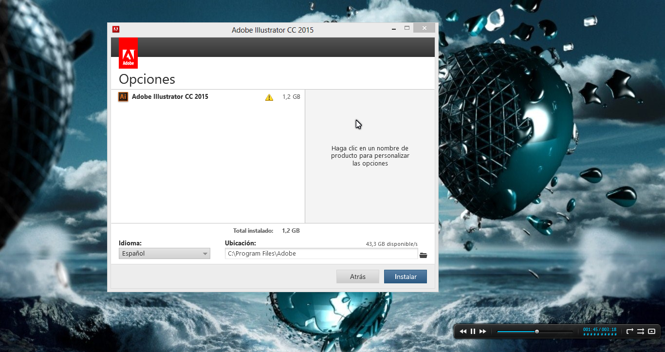Click the media player seek slider handle
Viewport: 665px width, 352px height.
click(x=537, y=332)
